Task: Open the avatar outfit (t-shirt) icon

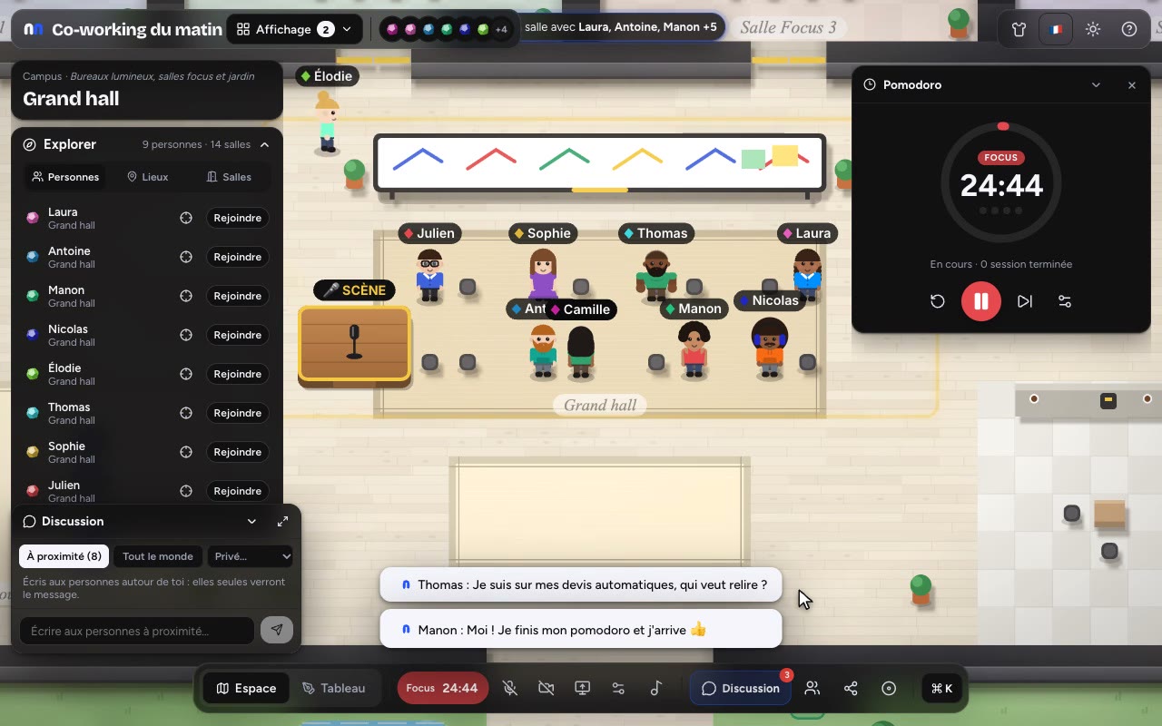Action: 1019,29
